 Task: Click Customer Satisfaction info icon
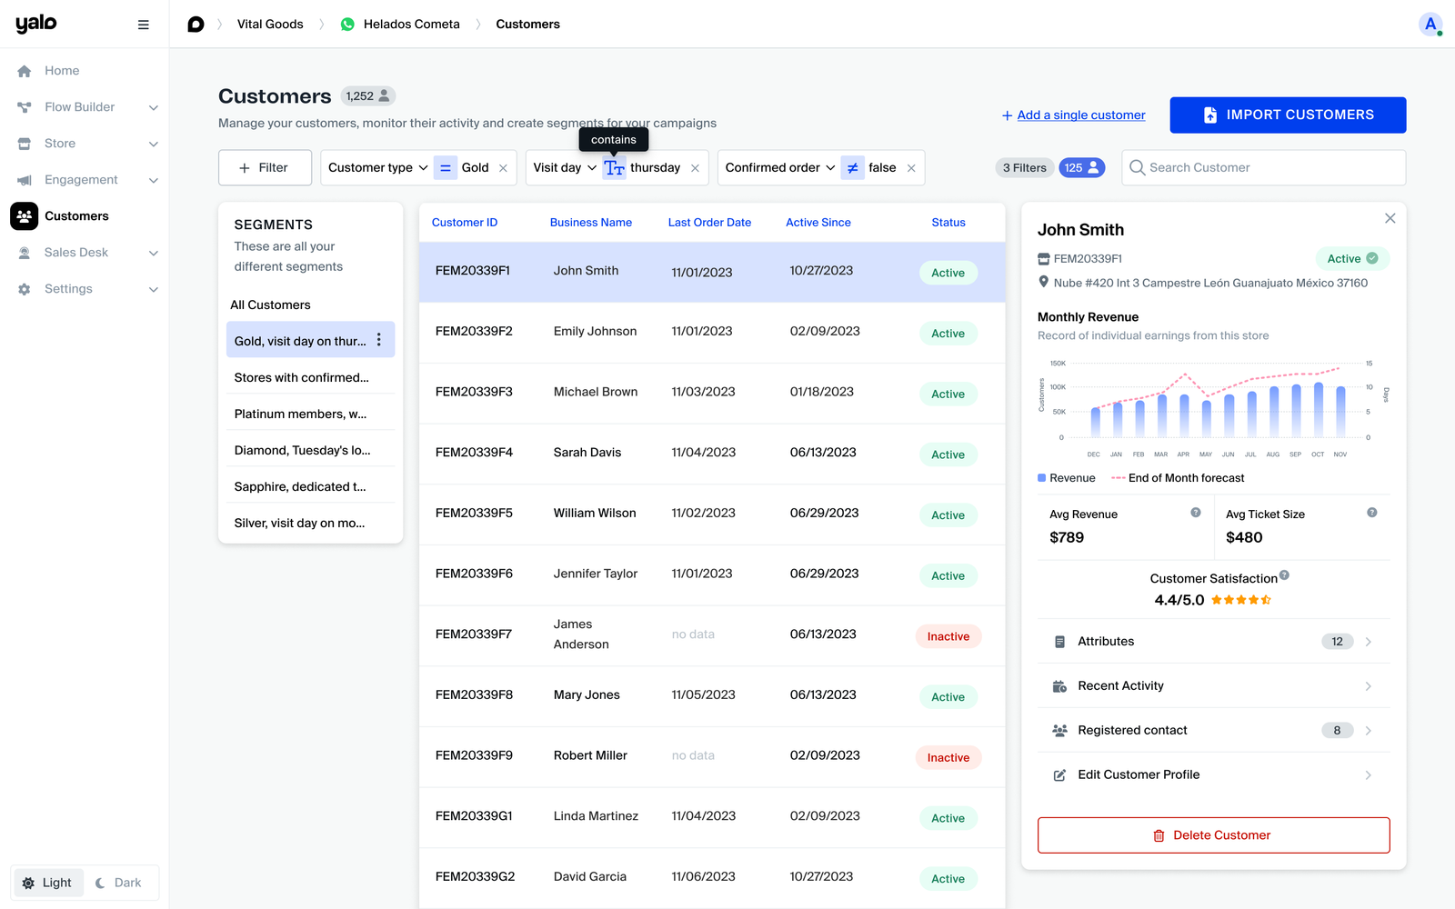(x=1284, y=574)
